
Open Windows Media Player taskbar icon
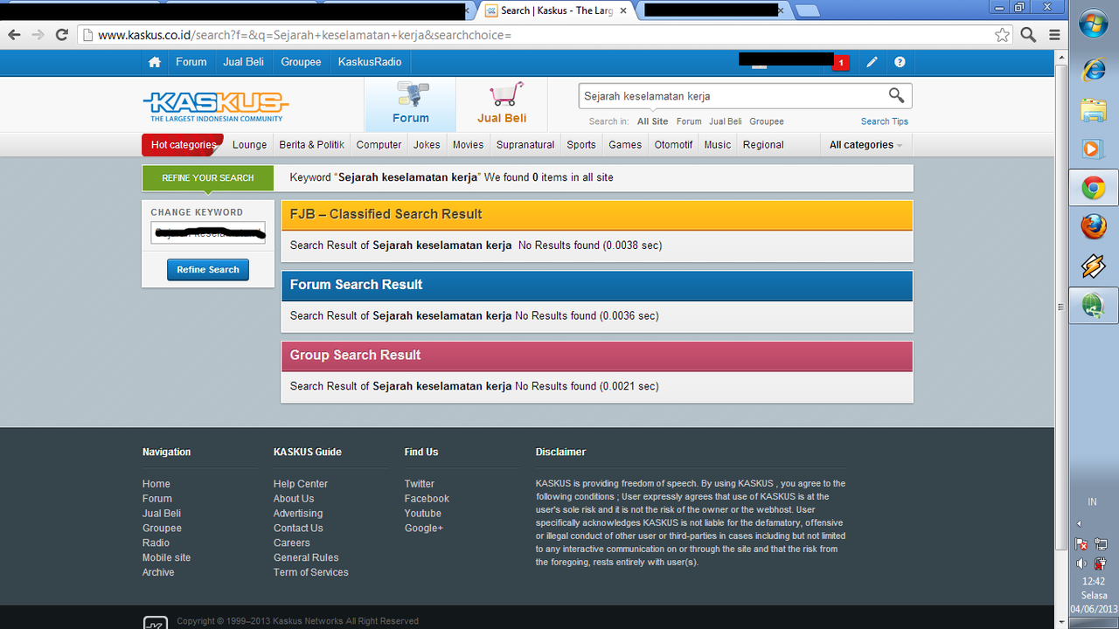point(1094,149)
